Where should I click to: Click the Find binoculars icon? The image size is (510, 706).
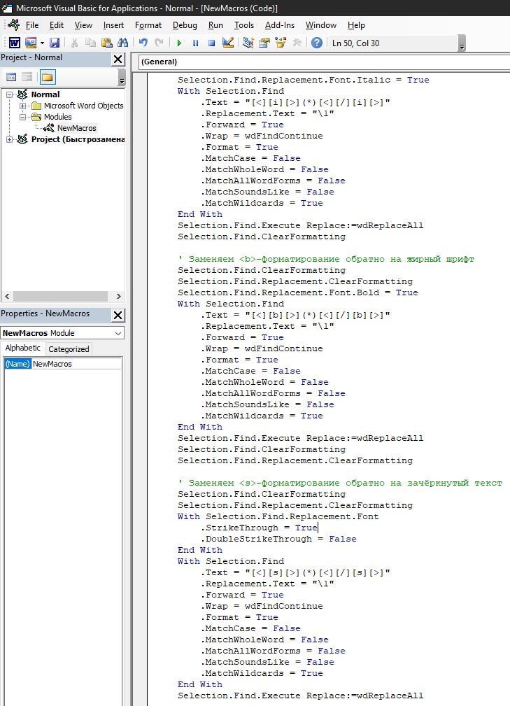(123, 43)
